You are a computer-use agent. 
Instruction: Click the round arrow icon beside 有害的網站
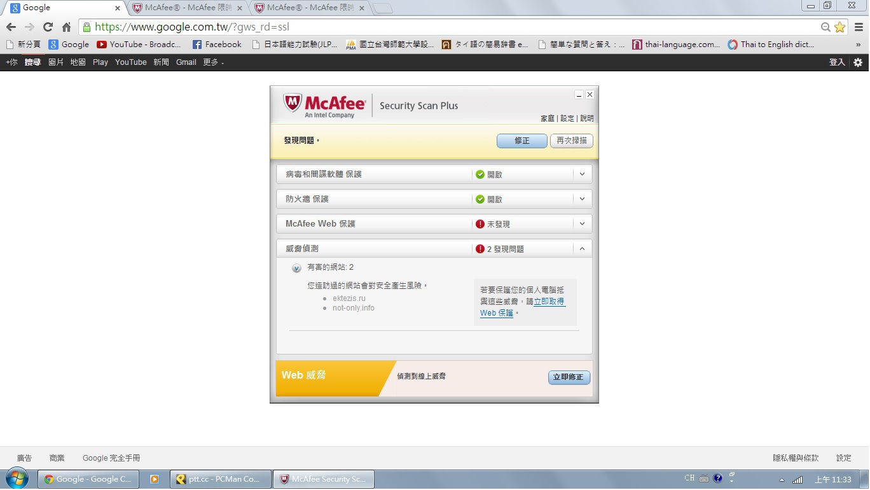pos(296,268)
